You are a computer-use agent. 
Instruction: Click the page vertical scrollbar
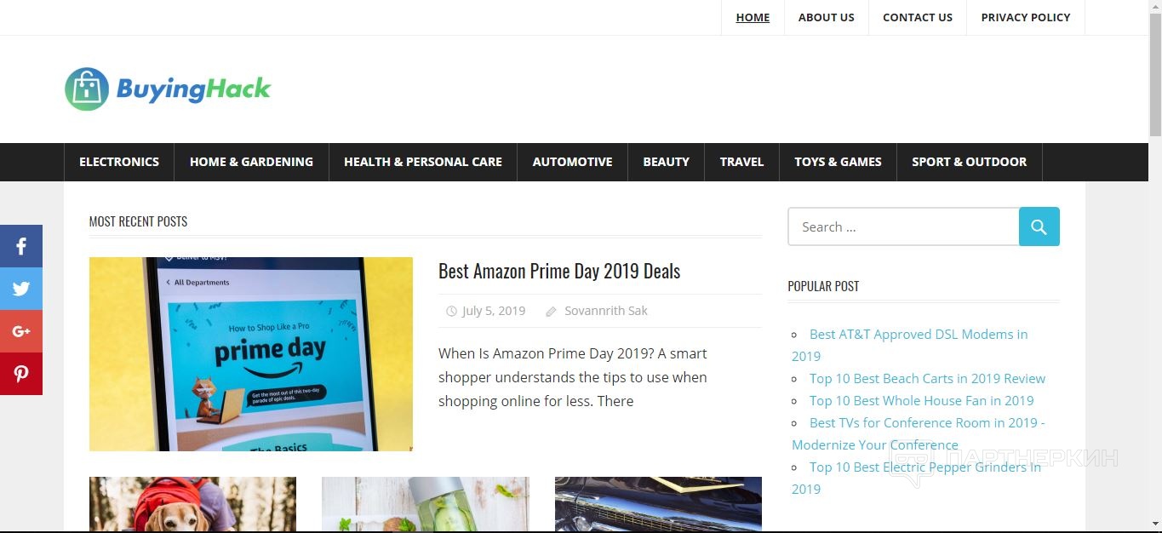[x=1155, y=266]
